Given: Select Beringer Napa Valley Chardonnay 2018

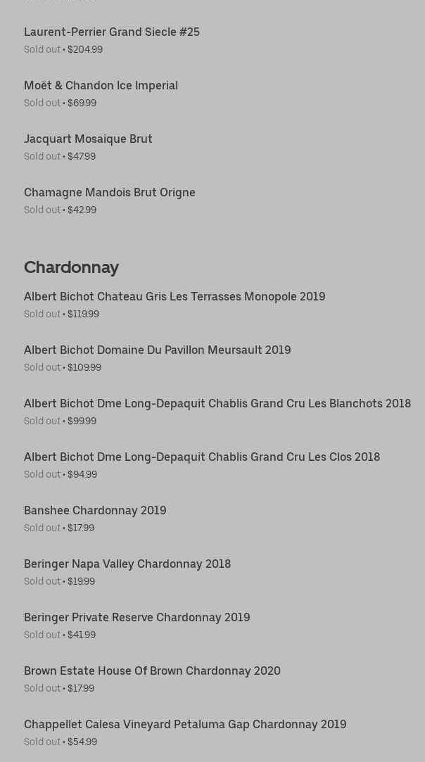Looking at the screenshot, I should coord(127,564).
